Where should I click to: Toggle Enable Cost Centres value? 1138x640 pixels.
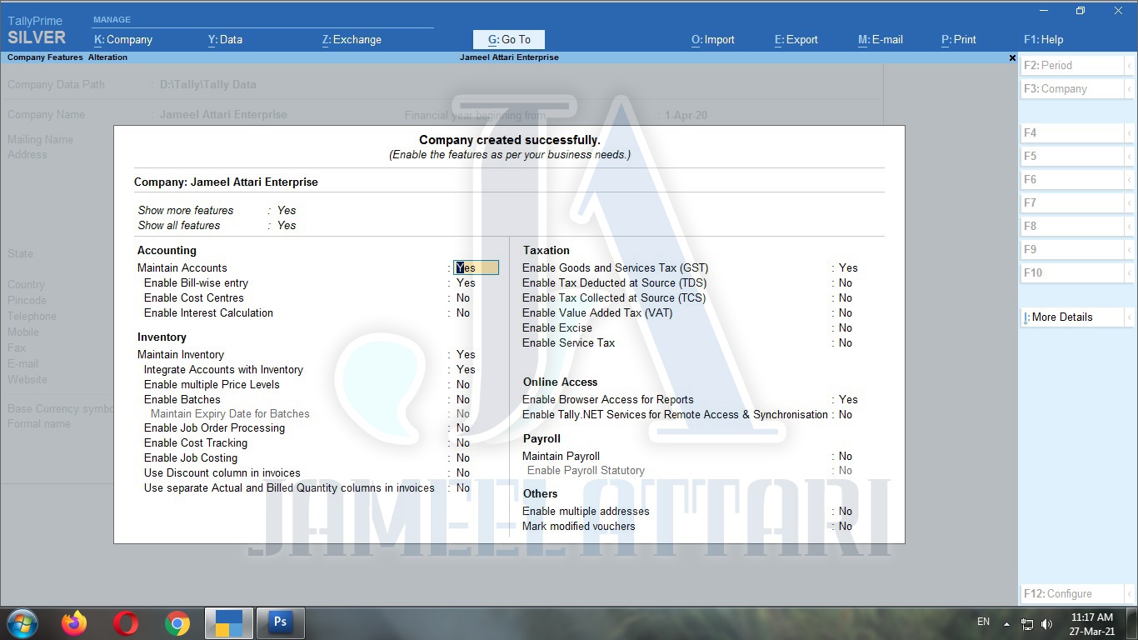click(463, 297)
